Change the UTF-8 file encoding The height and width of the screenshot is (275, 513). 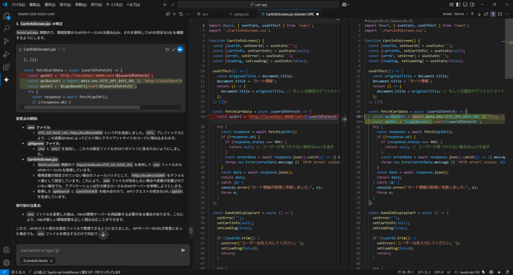tap(438, 272)
